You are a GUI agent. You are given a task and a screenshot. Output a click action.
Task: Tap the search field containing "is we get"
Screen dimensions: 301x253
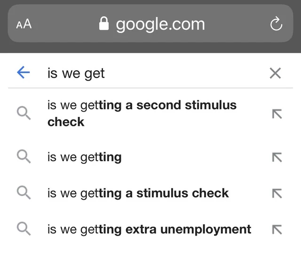pos(141,73)
